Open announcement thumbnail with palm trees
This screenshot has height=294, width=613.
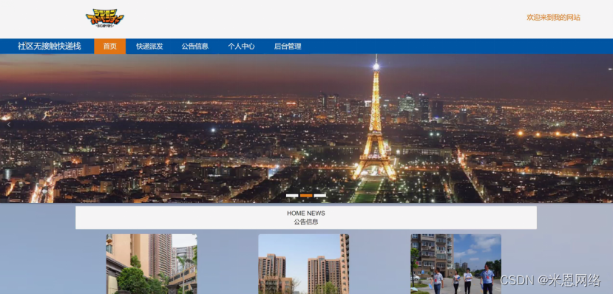(x=152, y=264)
